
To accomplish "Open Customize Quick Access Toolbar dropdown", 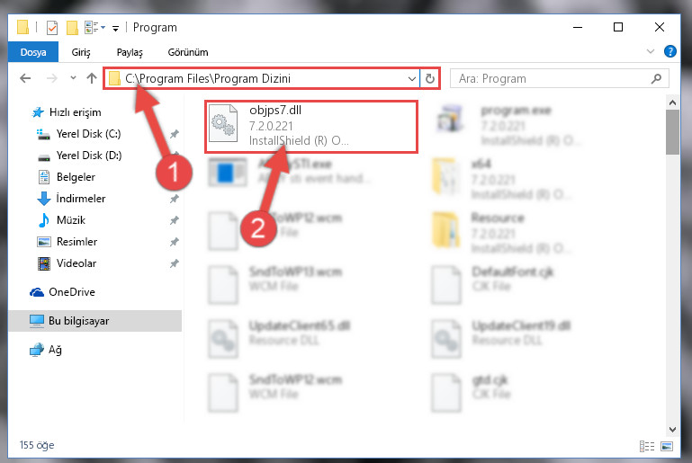I will [x=115, y=29].
